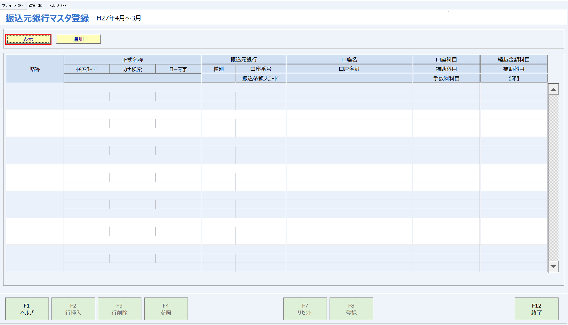568x325 pixels.
Task: Click the vertical scrollbar track
Action: pos(553,177)
